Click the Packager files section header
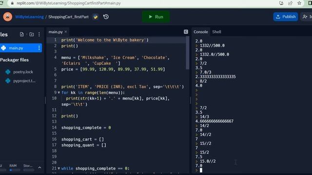The height and width of the screenshot is (175, 312). [x=14, y=60]
